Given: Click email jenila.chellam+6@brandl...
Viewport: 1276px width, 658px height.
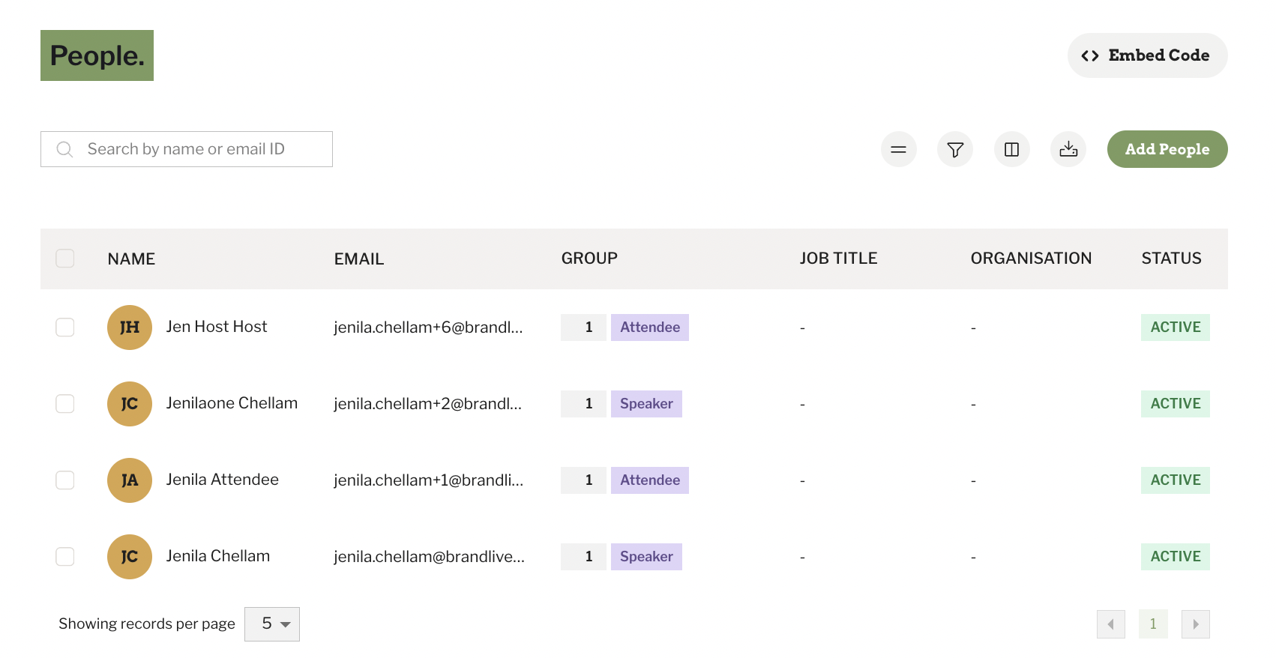Looking at the screenshot, I should (x=428, y=328).
